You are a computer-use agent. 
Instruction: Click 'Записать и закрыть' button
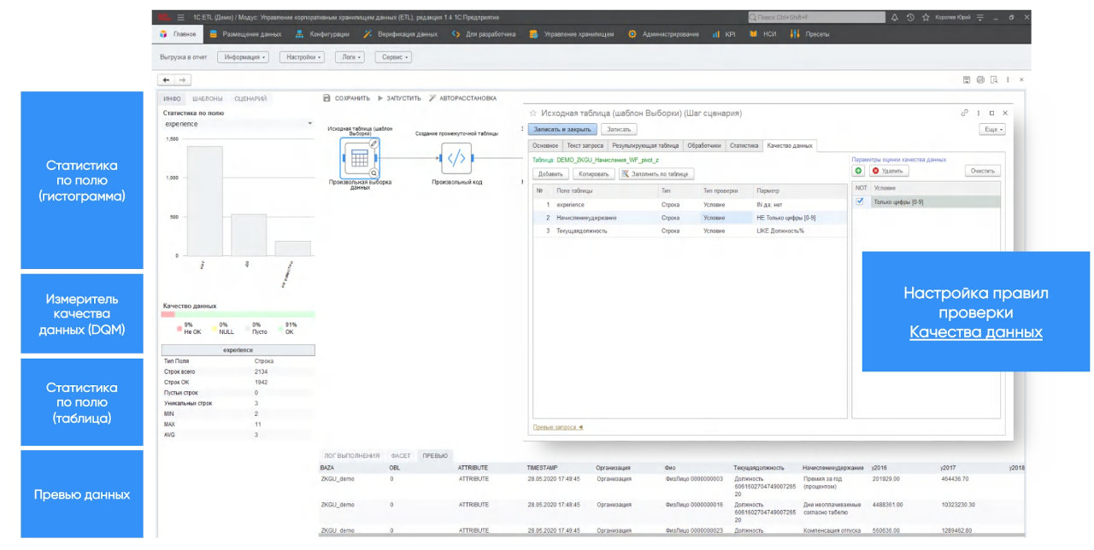(x=562, y=129)
